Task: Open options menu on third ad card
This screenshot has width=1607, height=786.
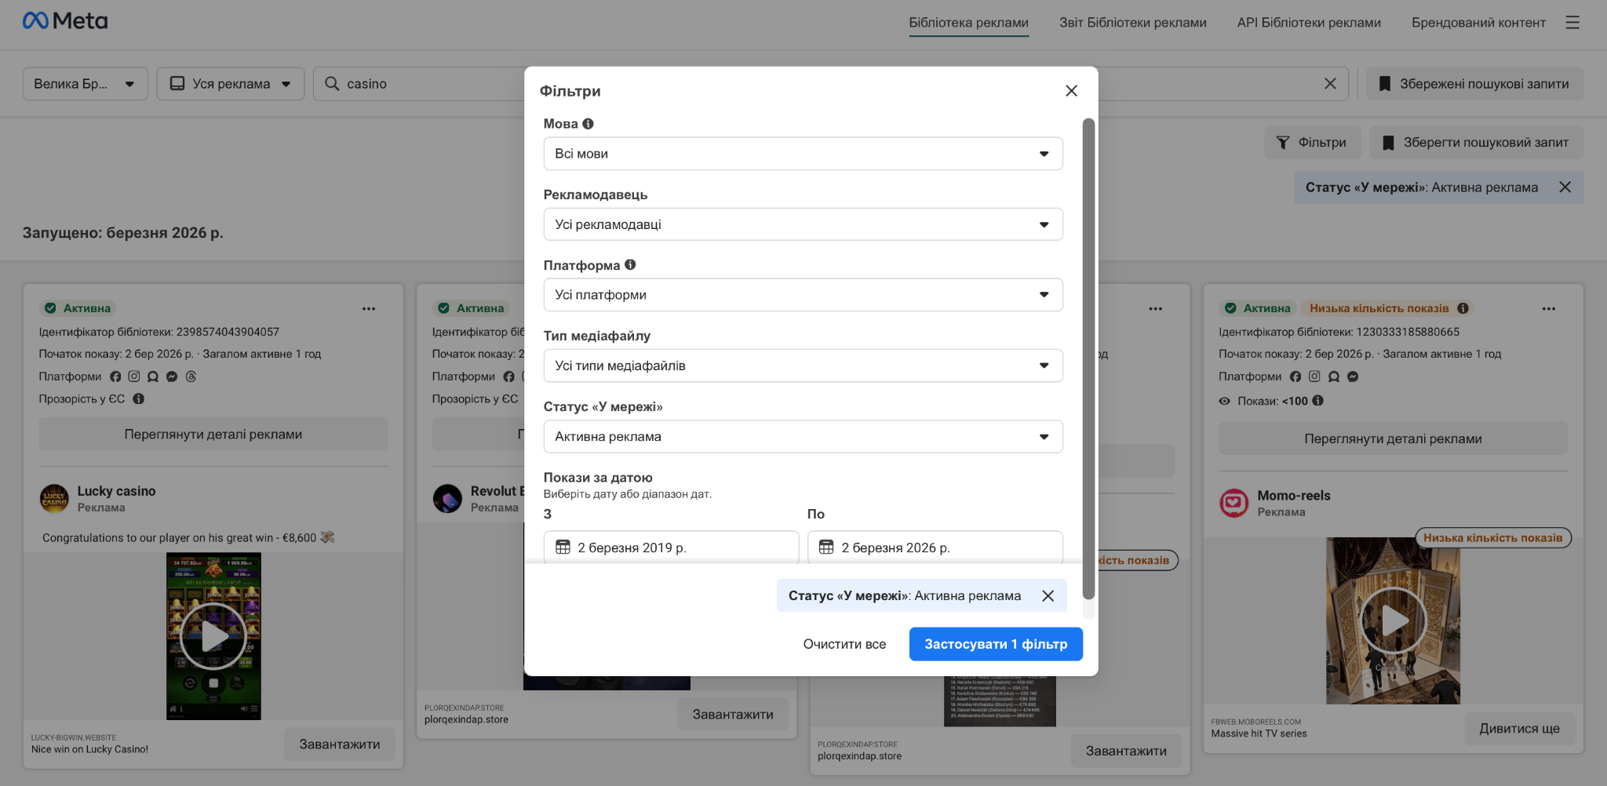Action: 1155,309
